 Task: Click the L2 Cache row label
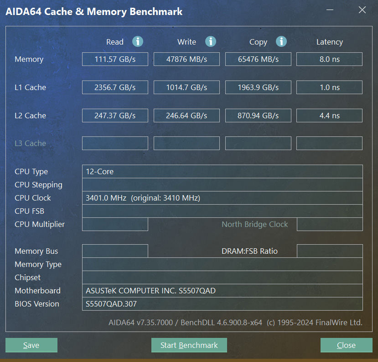(x=31, y=116)
